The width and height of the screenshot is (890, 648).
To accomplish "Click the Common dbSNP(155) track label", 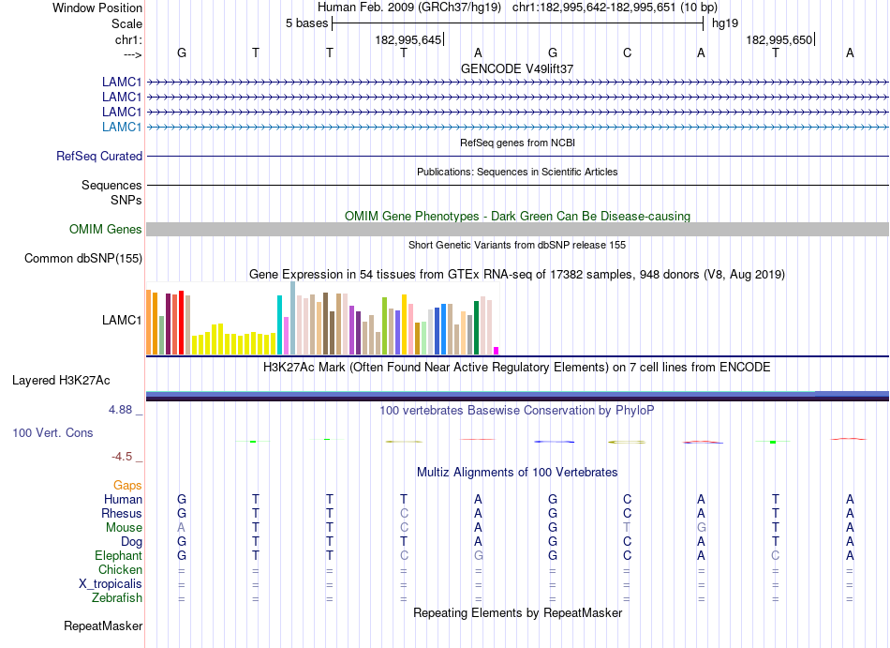I will (82, 259).
